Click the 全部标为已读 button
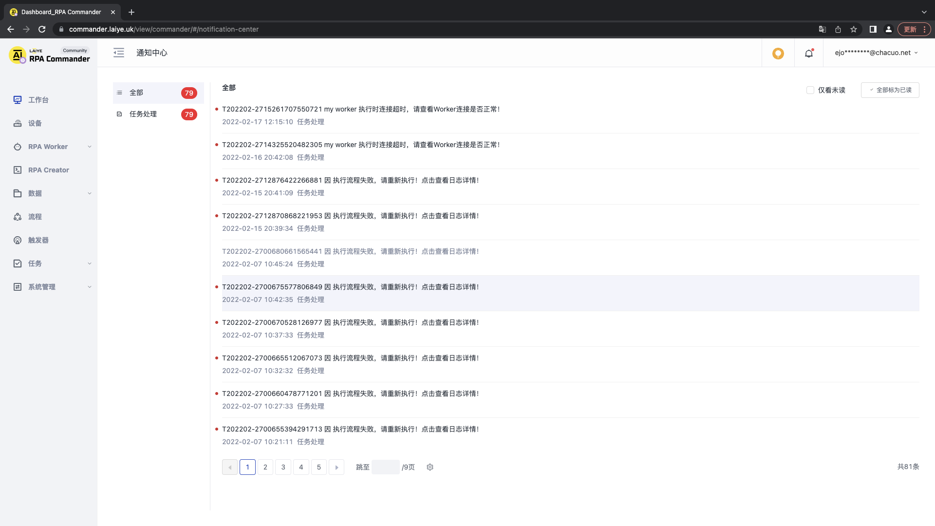935x526 pixels. click(x=890, y=90)
